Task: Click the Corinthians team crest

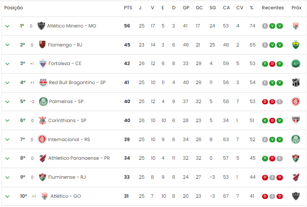Action: point(42,120)
